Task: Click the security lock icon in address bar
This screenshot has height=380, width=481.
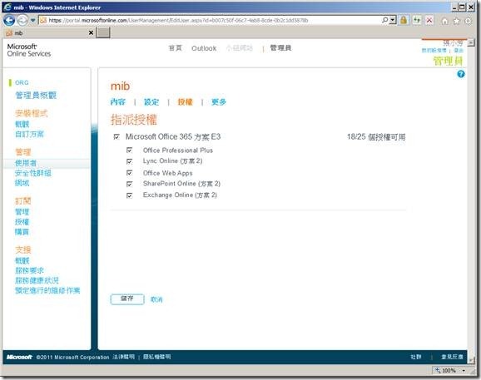Action: [x=404, y=20]
